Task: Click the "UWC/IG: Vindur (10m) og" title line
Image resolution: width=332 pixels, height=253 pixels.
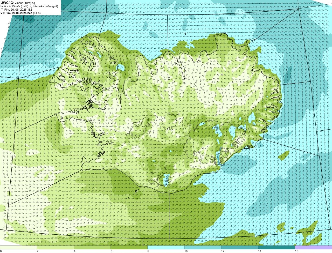Action: tap(18, 3)
